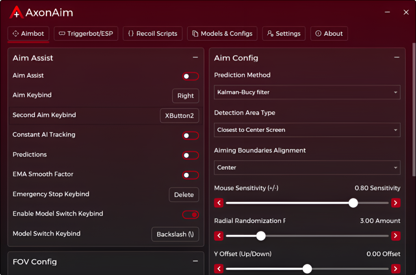Collapse the Aim Config panel

click(x=396, y=57)
